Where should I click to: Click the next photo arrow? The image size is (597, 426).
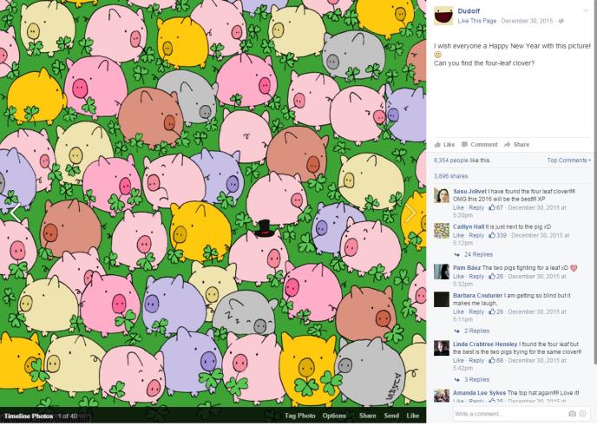(410, 213)
